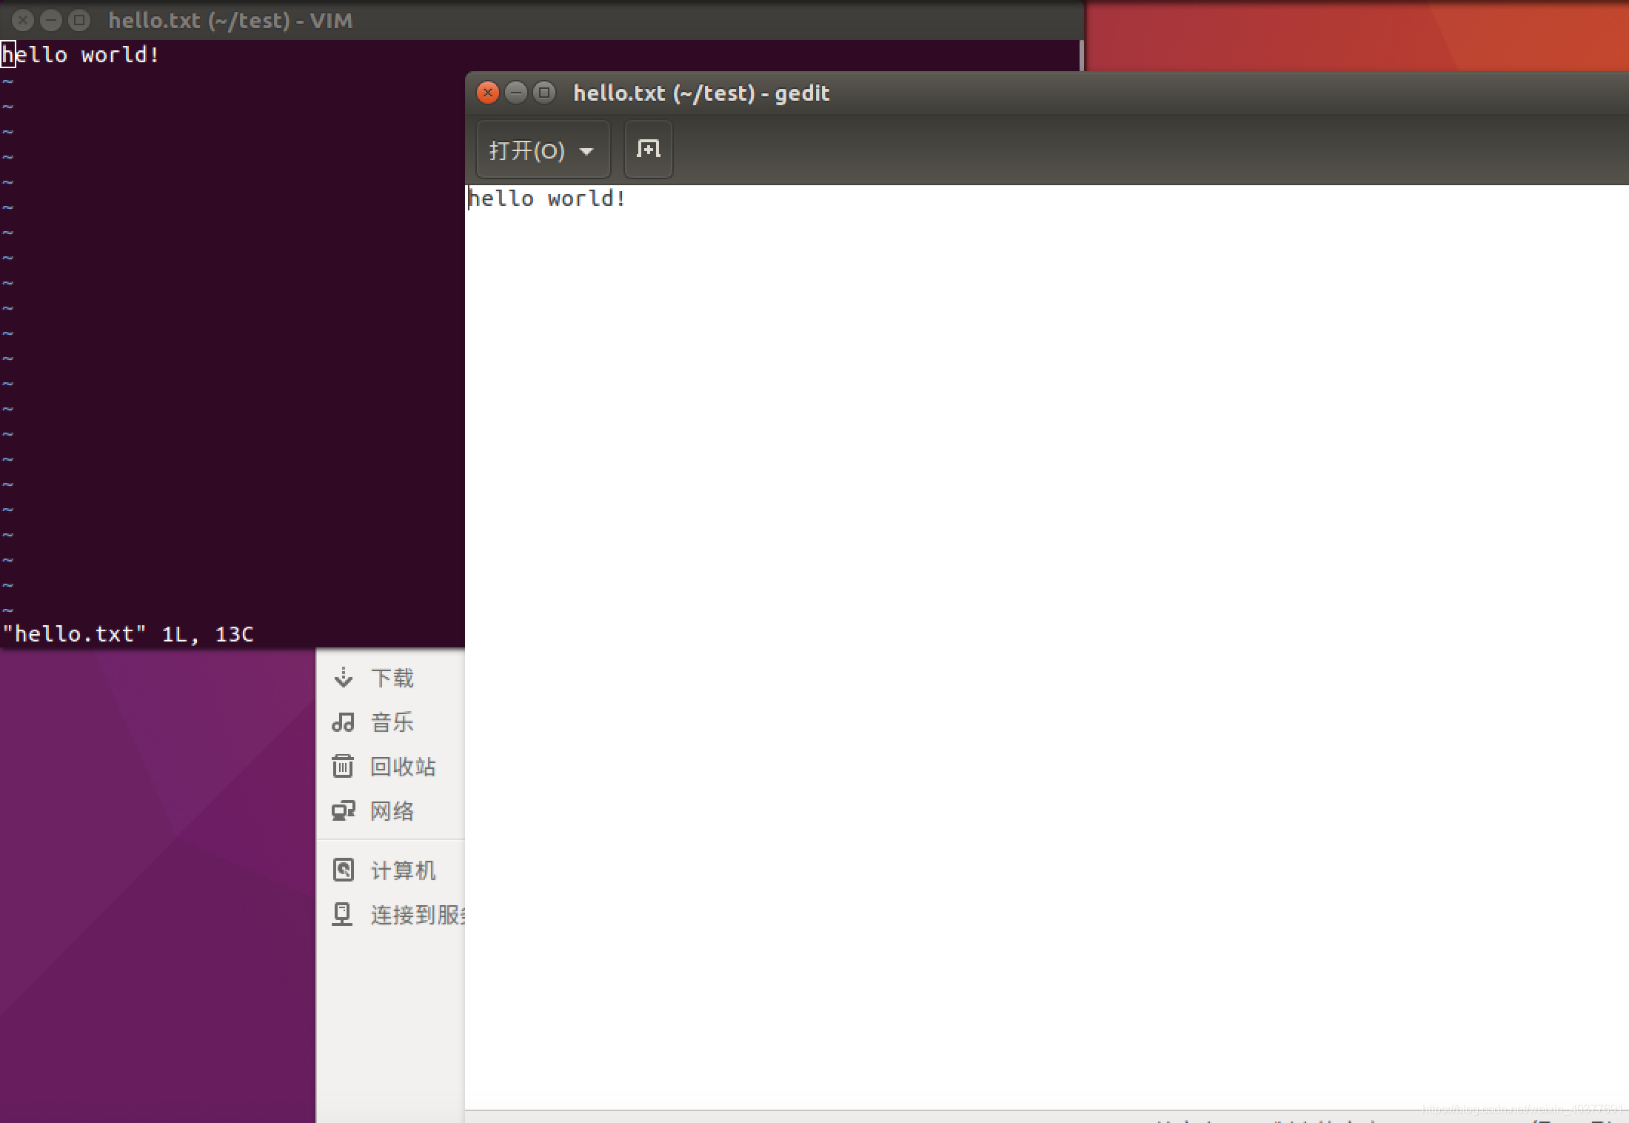Close the VIM window
The height and width of the screenshot is (1123, 1629).
23,20
